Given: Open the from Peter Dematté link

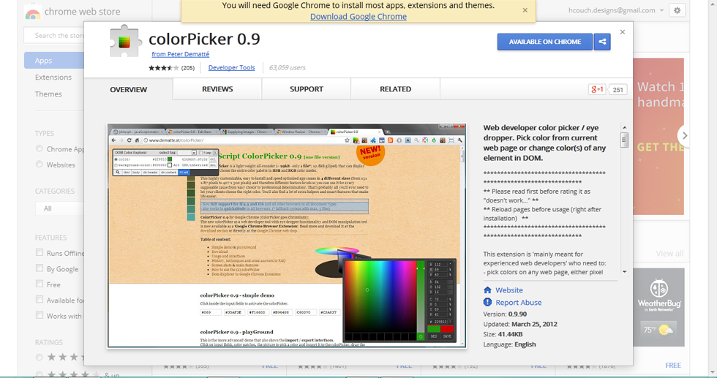Looking at the screenshot, I should (181, 54).
